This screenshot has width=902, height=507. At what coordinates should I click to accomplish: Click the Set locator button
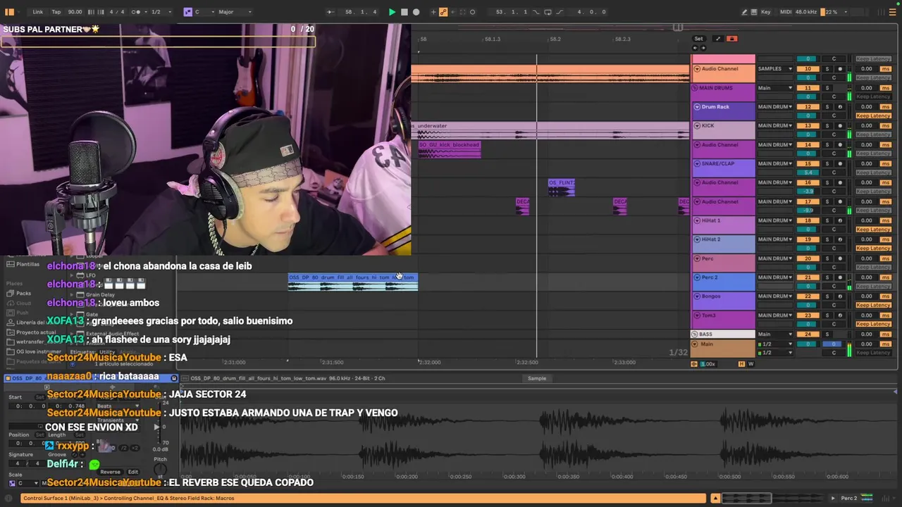[x=698, y=39]
